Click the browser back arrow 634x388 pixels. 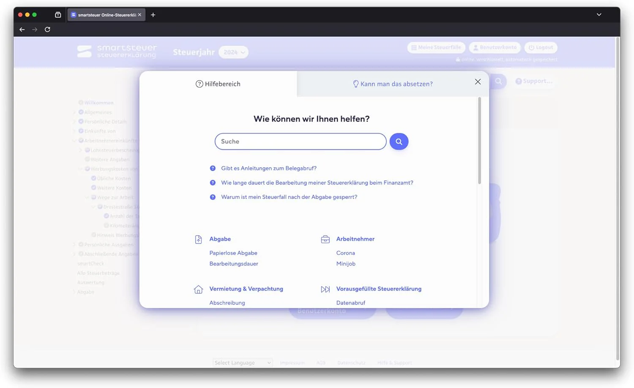(x=22, y=30)
